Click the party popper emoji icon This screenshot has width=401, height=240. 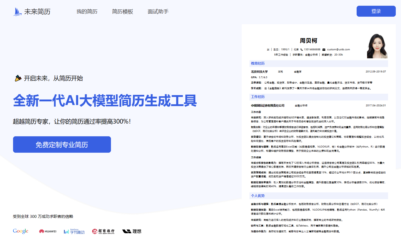click(18, 78)
